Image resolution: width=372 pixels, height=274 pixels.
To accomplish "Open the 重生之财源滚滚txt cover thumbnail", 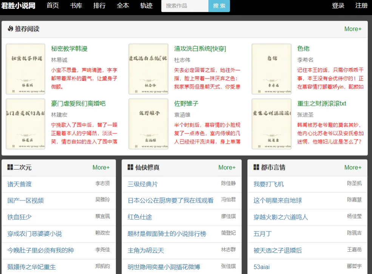I will click(272, 124).
